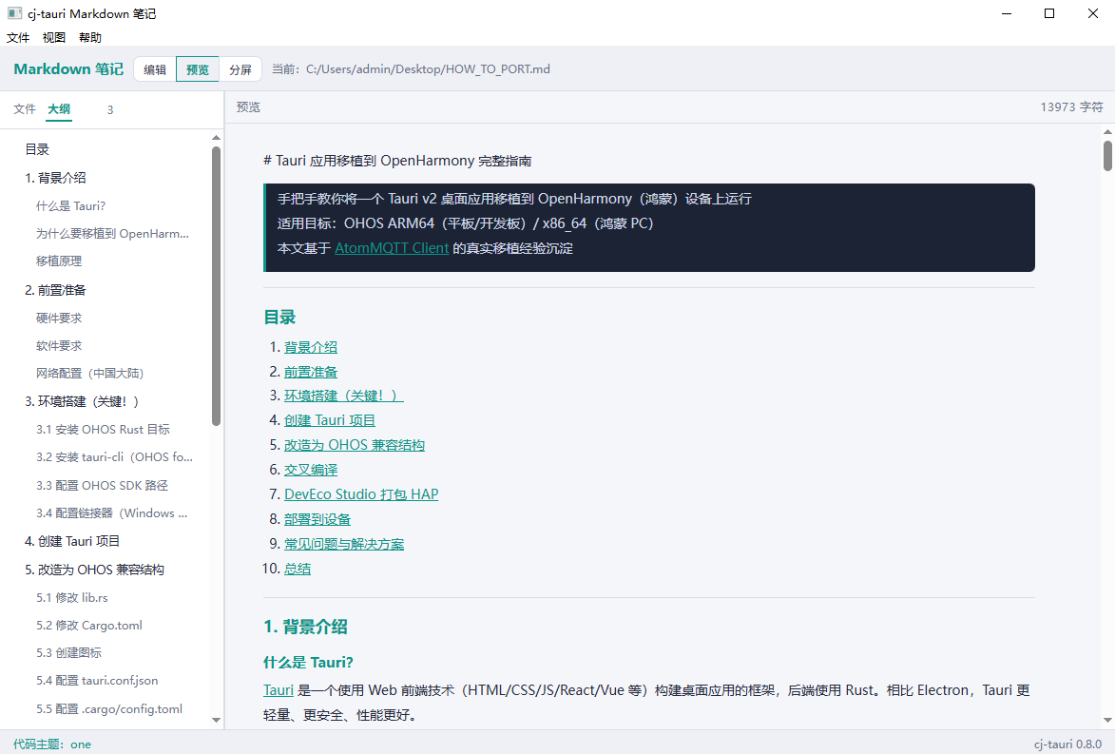Follow the 前置准备 table of contents link
Screen dimensions: 1115x754
[311, 372]
